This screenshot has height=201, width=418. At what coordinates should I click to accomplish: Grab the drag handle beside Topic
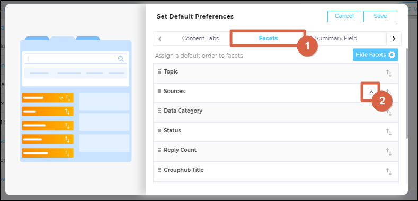click(159, 71)
